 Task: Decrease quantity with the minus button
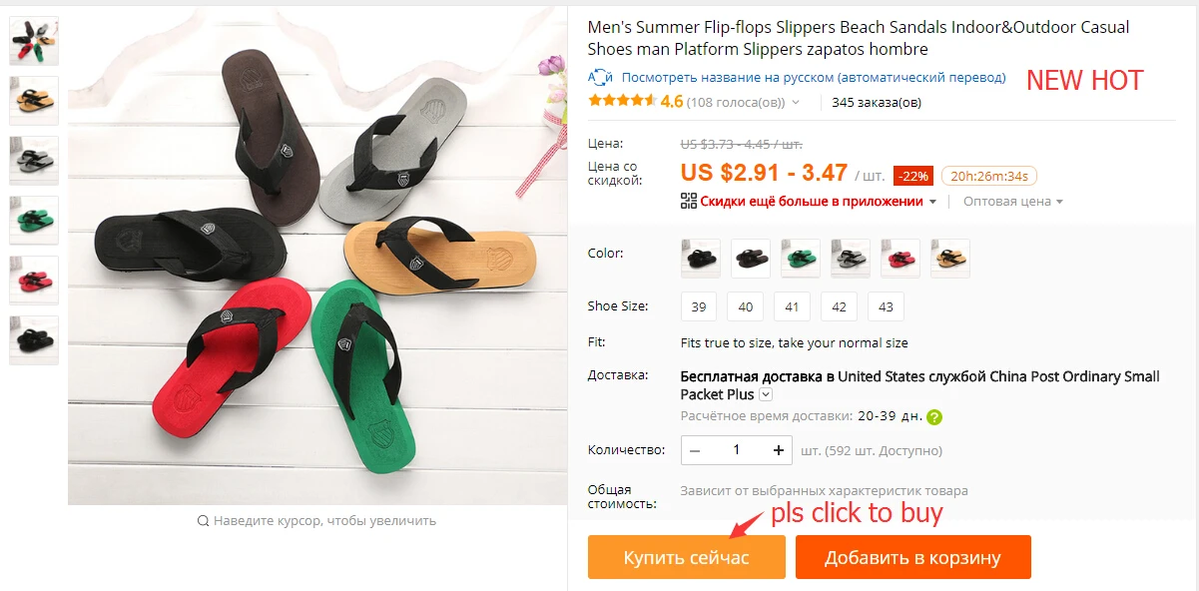[x=696, y=450]
